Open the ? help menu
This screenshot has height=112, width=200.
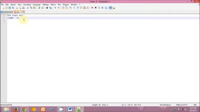80,5
